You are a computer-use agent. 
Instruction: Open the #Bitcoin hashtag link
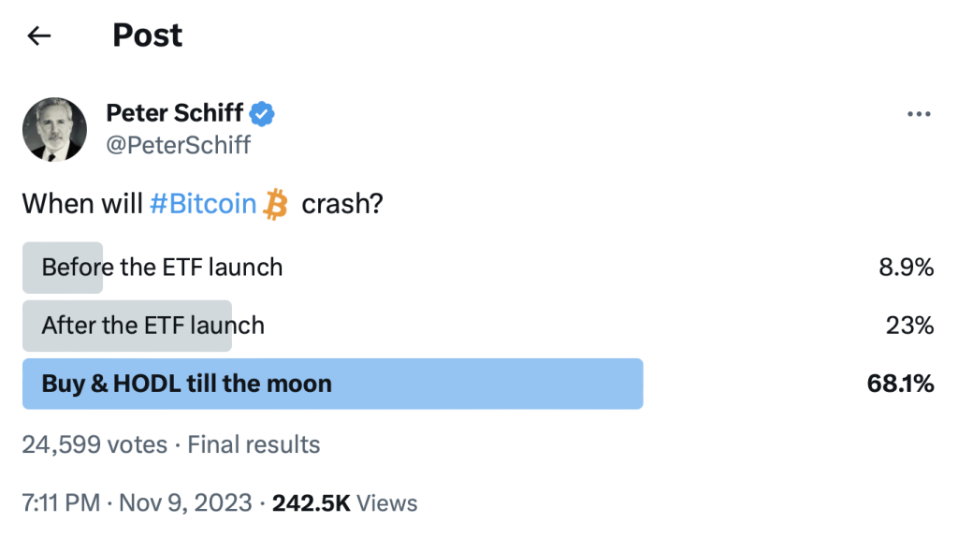[203, 204]
